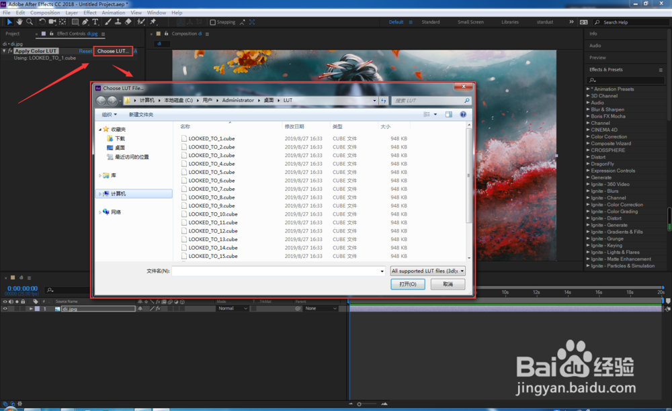Select the Roto Brush tool
Screen dimensions: 672x411
click(x=140, y=22)
